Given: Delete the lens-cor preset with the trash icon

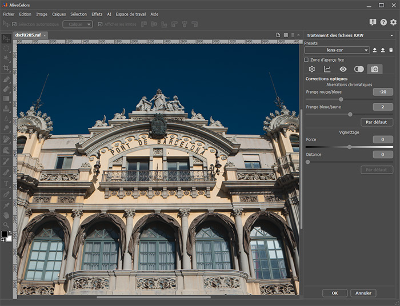Looking at the screenshot, I should (x=391, y=50).
